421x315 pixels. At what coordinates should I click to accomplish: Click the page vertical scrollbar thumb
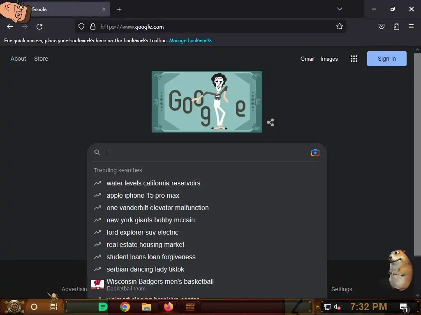point(417,154)
